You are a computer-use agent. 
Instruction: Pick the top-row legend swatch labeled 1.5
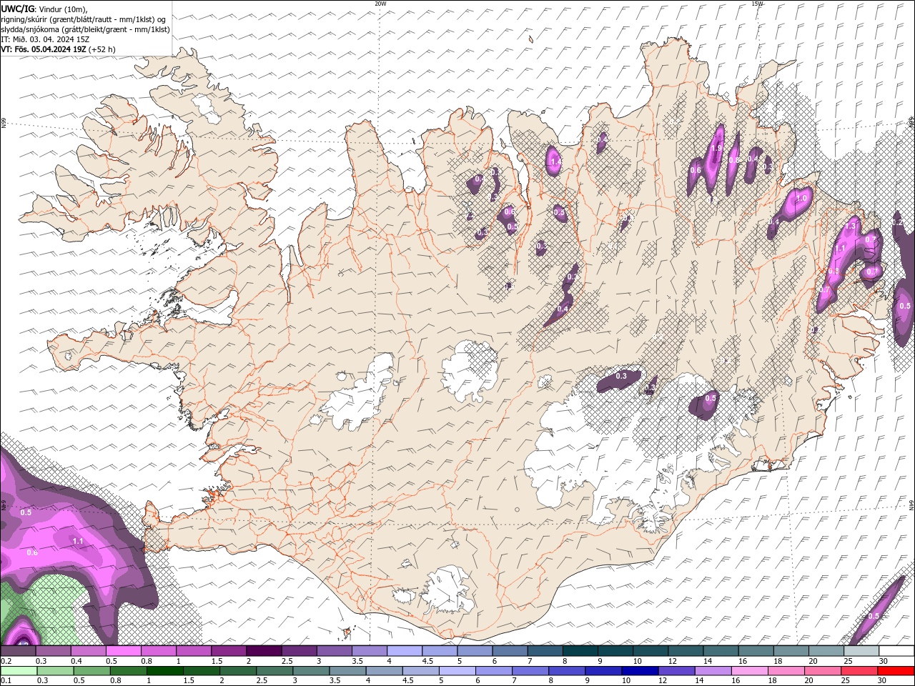pos(229,651)
